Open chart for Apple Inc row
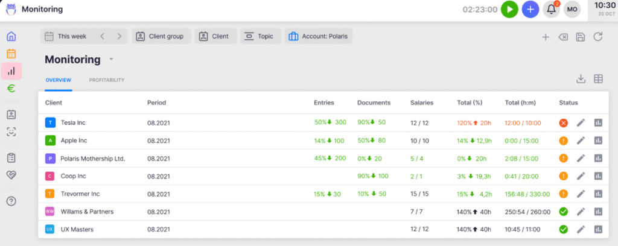 pos(598,140)
